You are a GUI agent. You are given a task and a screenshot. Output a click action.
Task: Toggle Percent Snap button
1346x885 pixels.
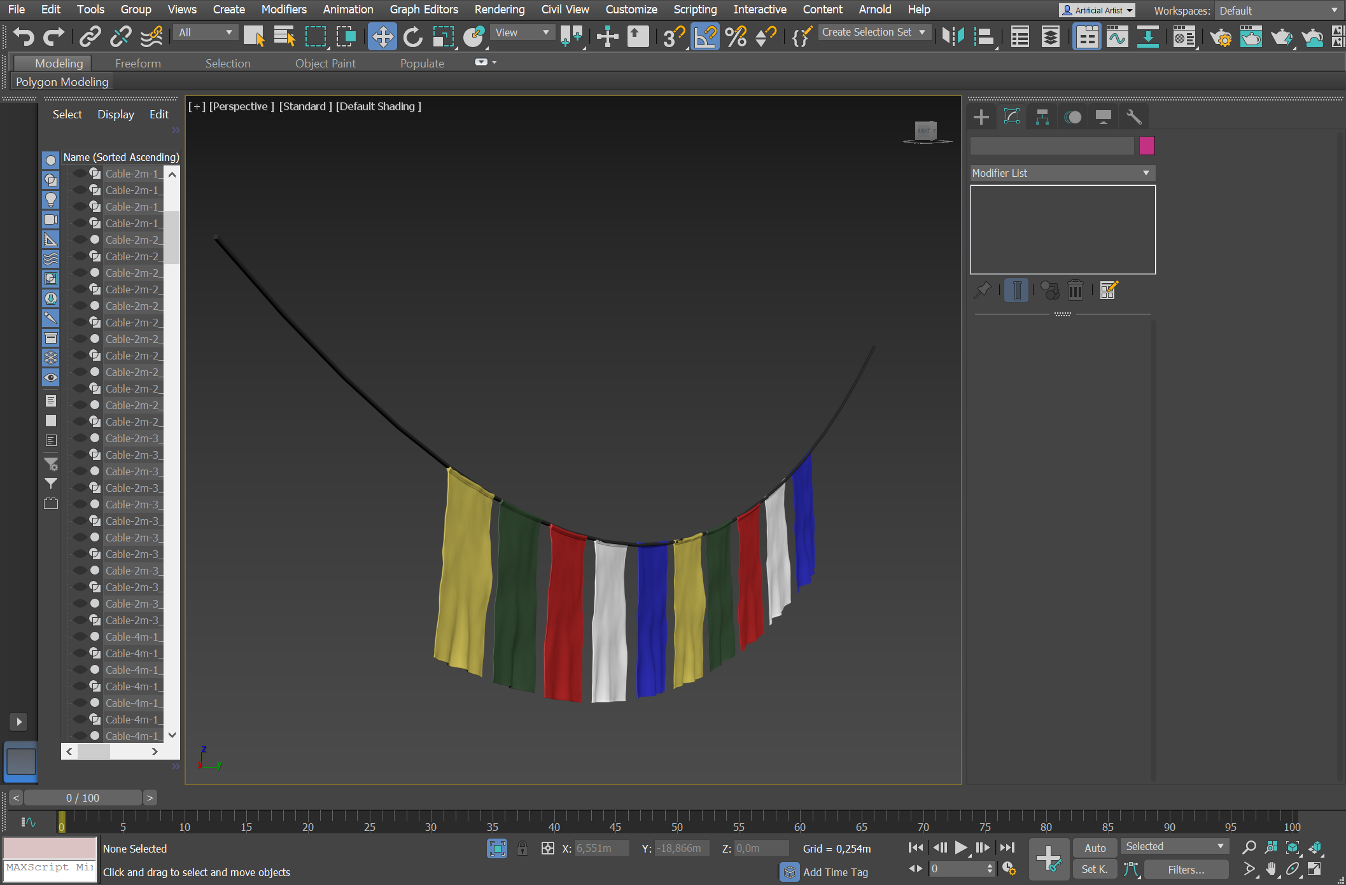click(x=736, y=36)
